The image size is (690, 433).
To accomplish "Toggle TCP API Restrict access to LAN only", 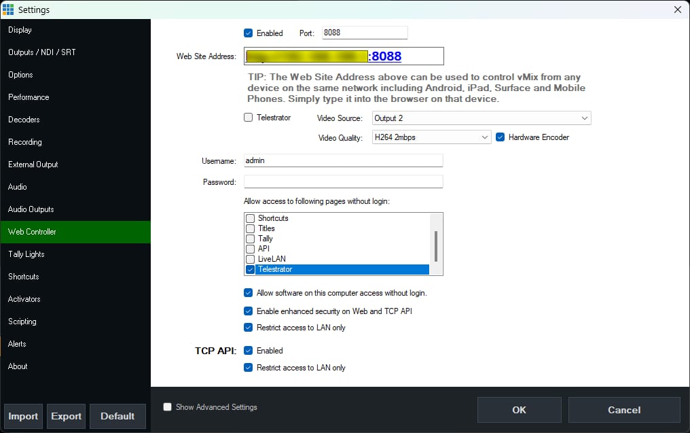I will [x=248, y=367].
